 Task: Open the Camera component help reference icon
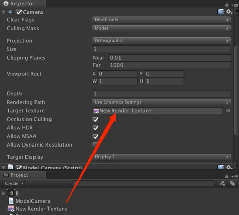[x=221, y=12]
